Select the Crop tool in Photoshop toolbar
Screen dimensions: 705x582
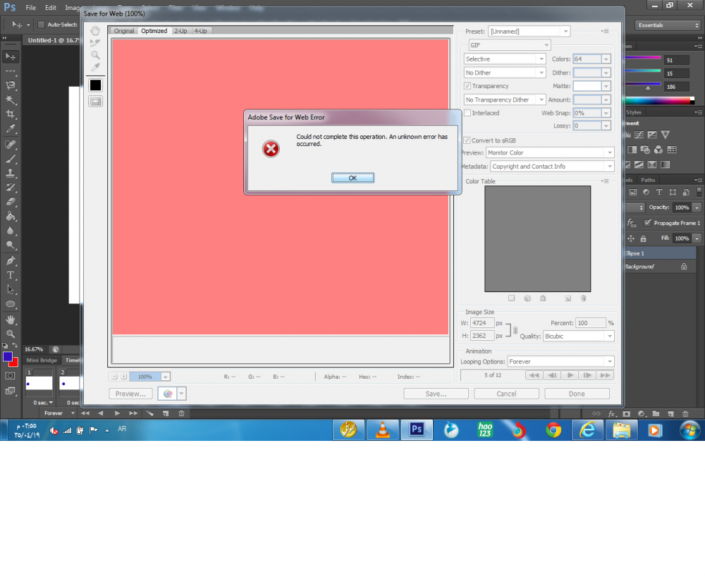11,114
